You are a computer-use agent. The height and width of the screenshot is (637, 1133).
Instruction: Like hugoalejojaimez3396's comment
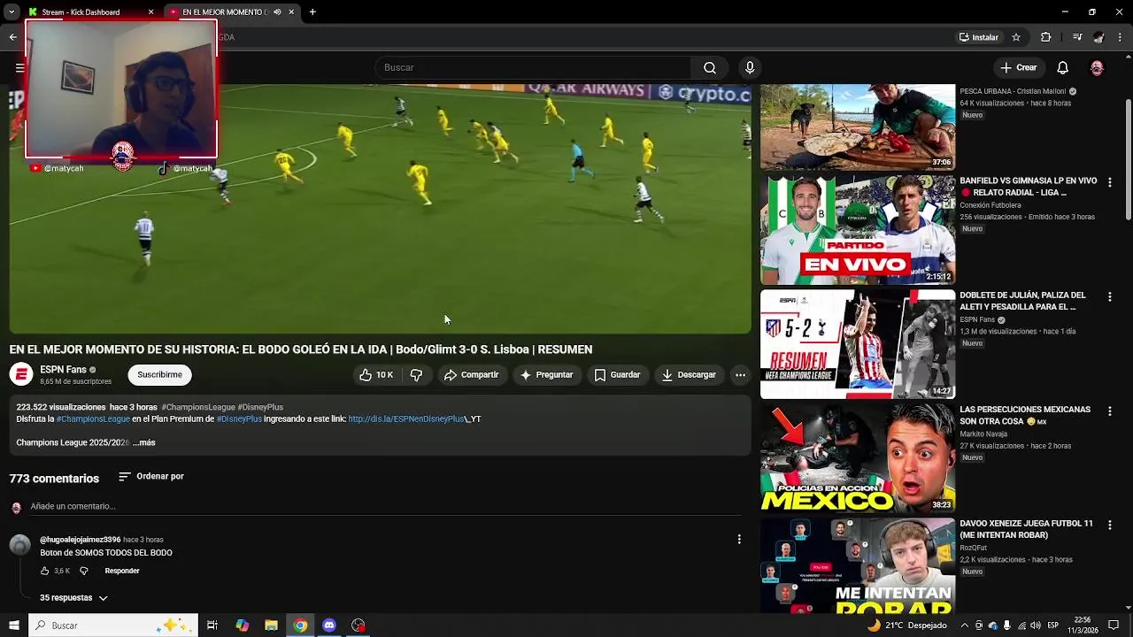45,572
